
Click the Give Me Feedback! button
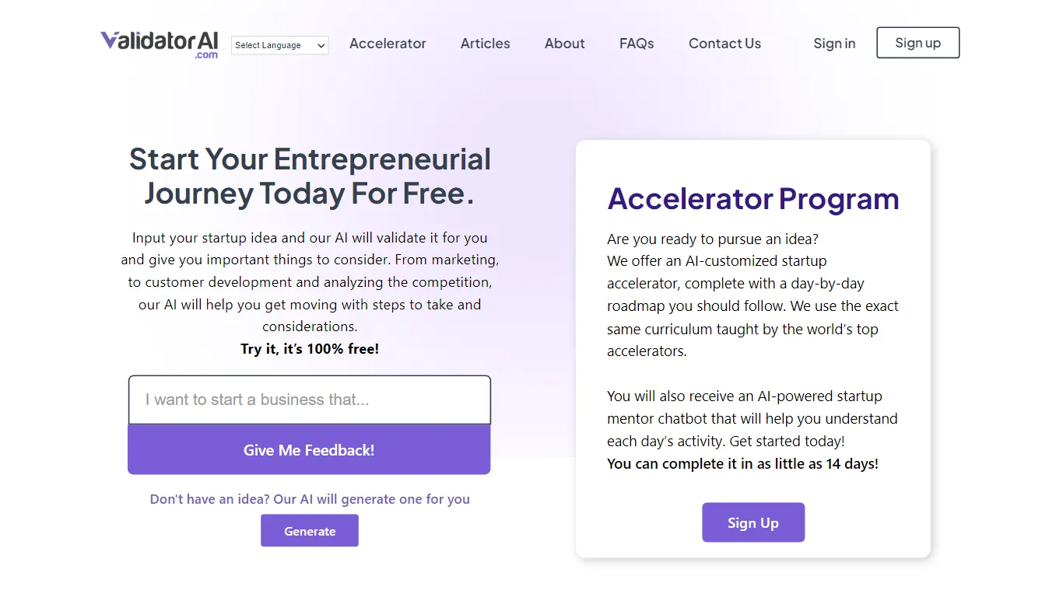click(x=309, y=450)
